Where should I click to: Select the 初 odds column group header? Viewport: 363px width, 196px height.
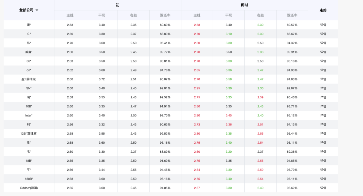click(118, 5)
